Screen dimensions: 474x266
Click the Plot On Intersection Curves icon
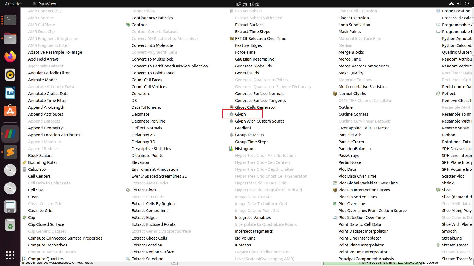tap(335, 190)
